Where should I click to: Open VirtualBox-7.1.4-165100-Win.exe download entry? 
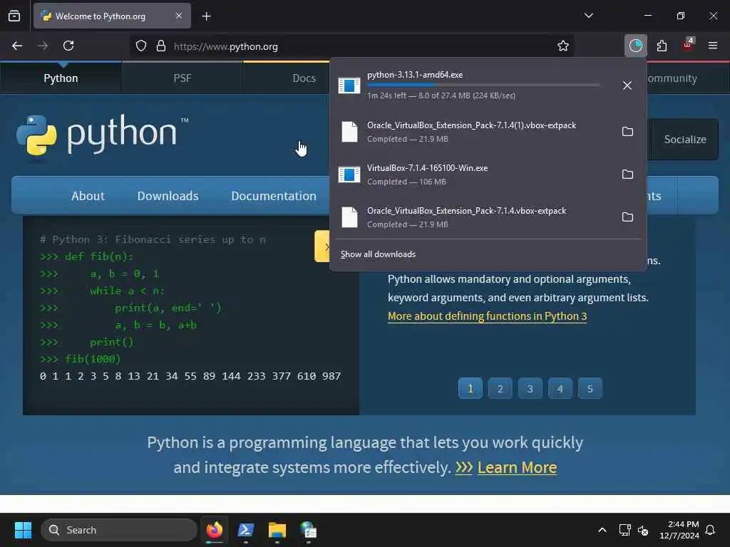pos(473,174)
